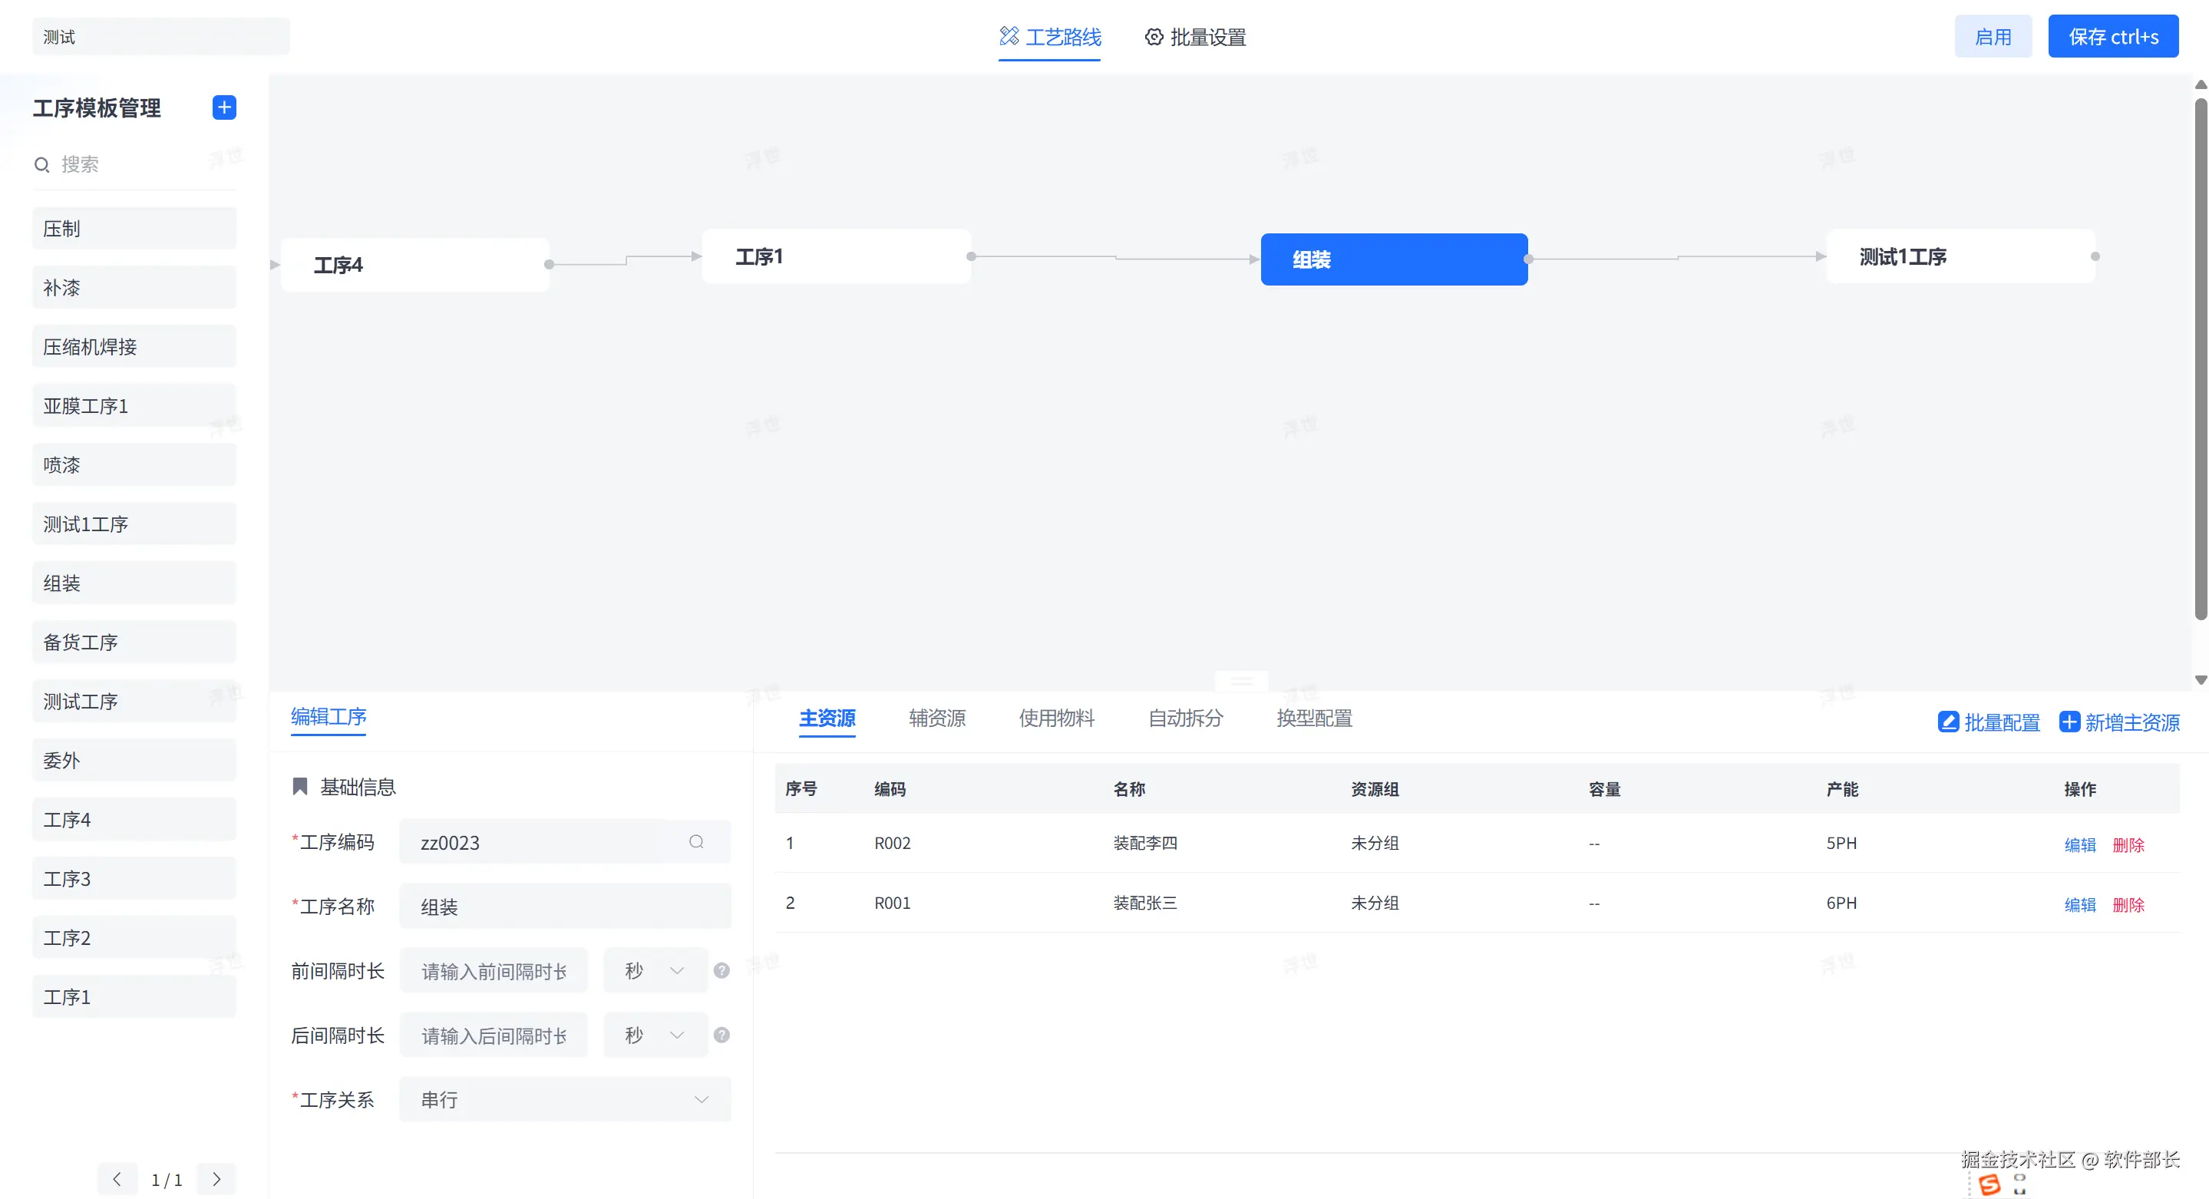
Task: Expand the 工序关系 dropdown
Action: pos(565,1098)
